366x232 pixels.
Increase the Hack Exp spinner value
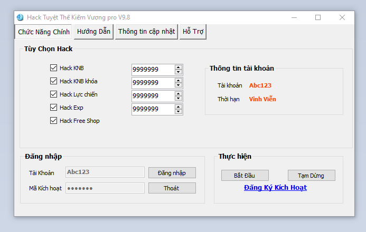tap(179, 107)
